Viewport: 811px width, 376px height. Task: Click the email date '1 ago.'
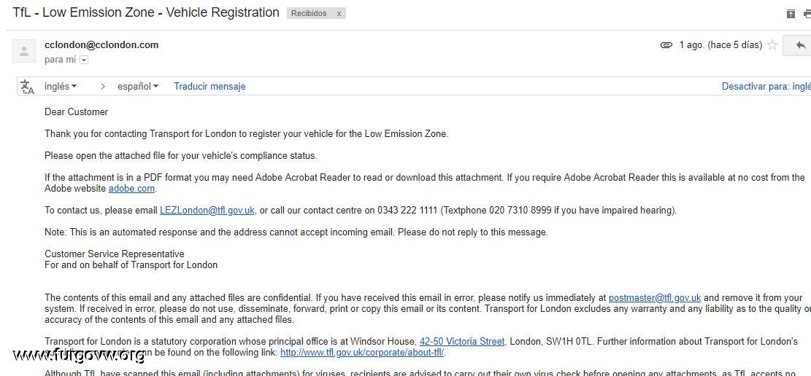(x=691, y=45)
